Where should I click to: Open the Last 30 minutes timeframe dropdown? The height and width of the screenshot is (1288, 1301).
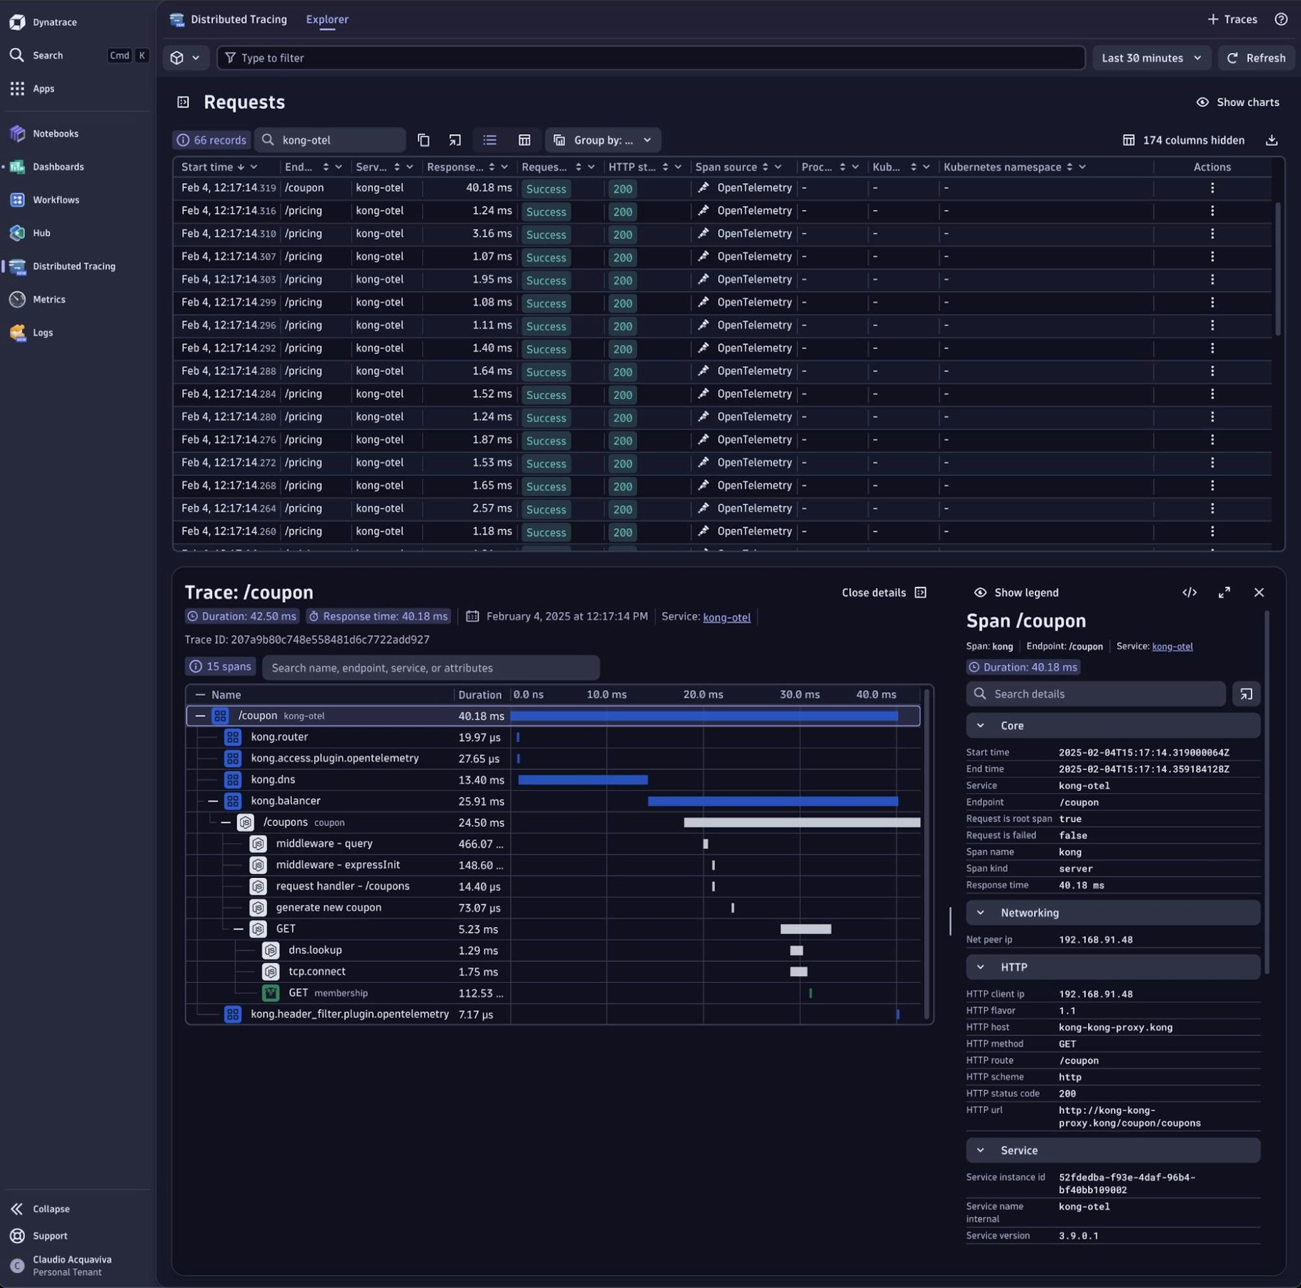(1151, 58)
